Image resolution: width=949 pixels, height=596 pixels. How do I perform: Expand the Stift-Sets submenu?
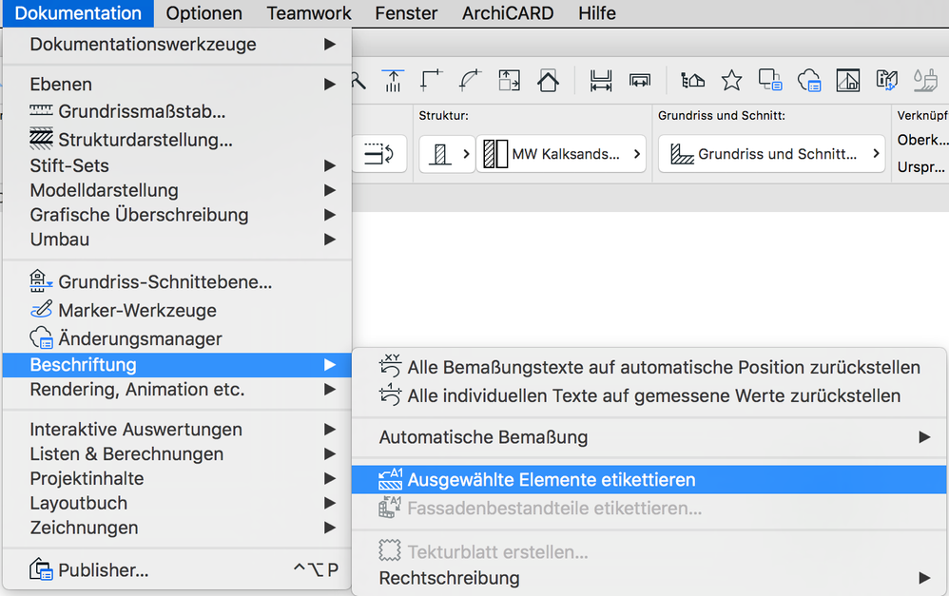click(177, 165)
